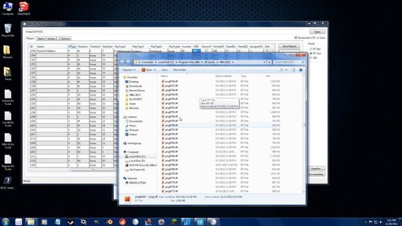Select Local Disk (D:) in navigation pane
This screenshot has width=402, height=226.
[x=137, y=161]
